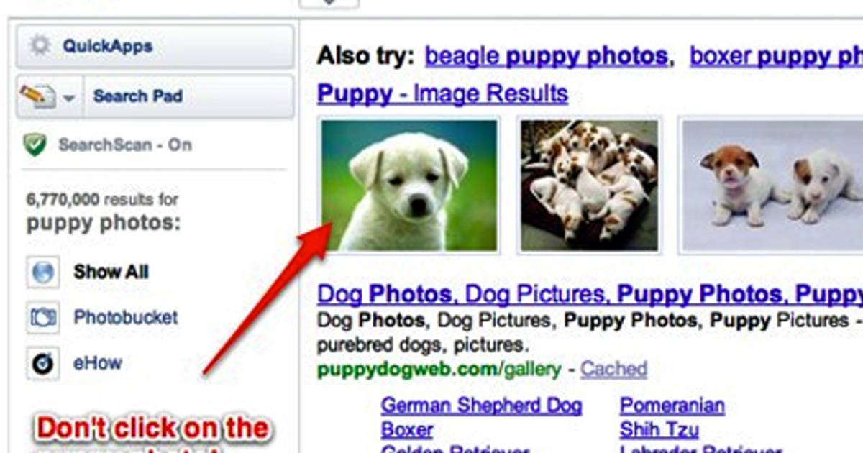Open the German Shepherd Dog link

[481, 405]
